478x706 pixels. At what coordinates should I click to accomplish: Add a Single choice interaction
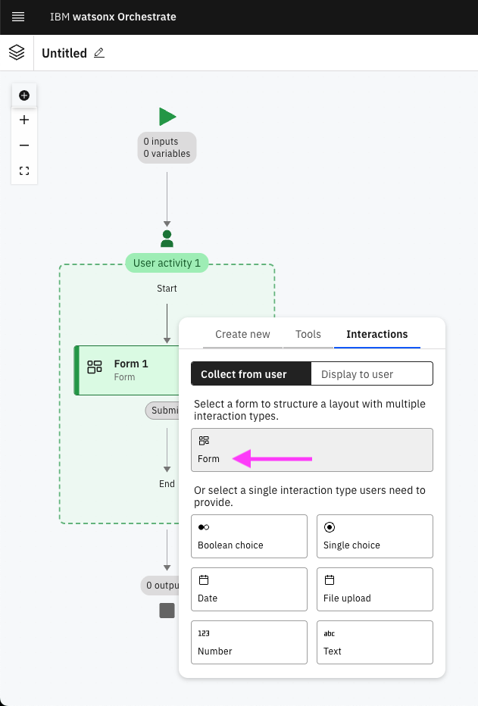click(x=375, y=536)
